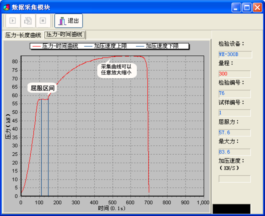Image resolution: width=265 pixels, height=216 pixels.
Task: Select the 压力-时间曲线 tab
Action: pyautogui.click(x=65, y=35)
